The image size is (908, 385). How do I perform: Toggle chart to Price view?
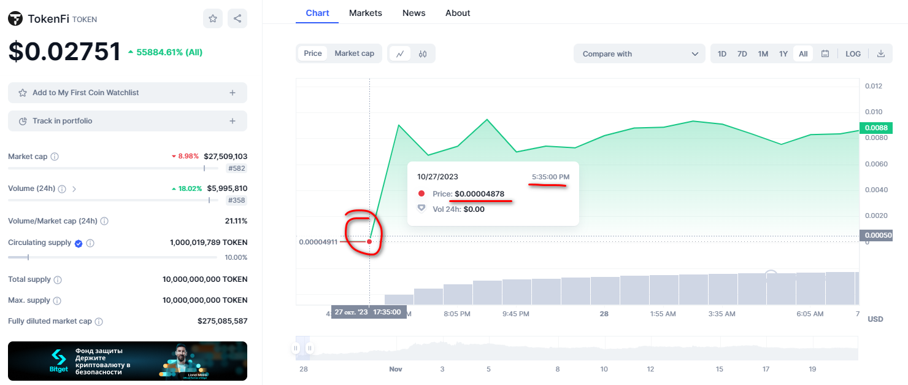(313, 53)
